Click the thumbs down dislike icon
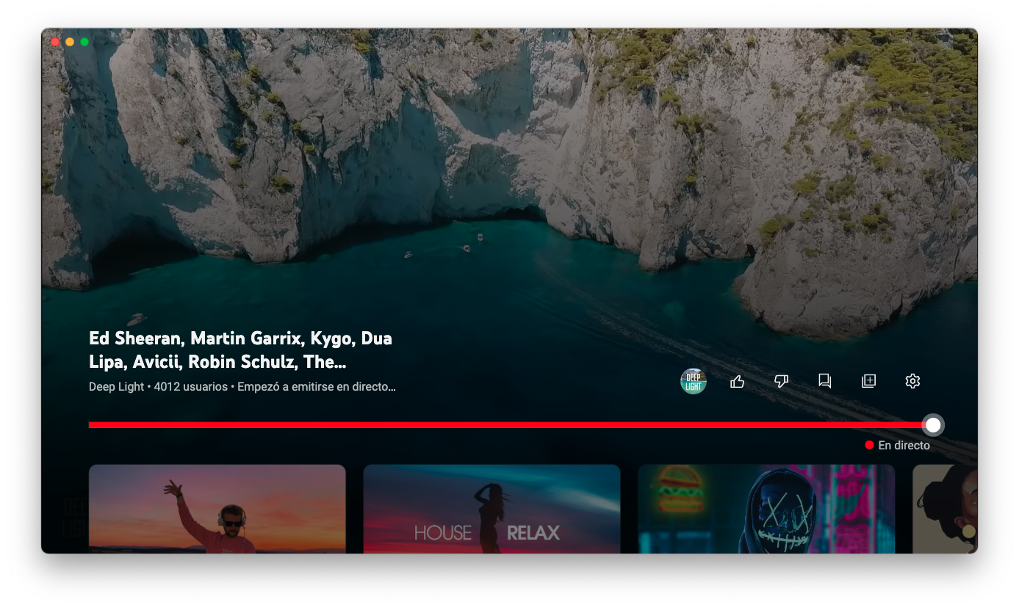The height and width of the screenshot is (608, 1019). pyautogui.click(x=781, y=381)
